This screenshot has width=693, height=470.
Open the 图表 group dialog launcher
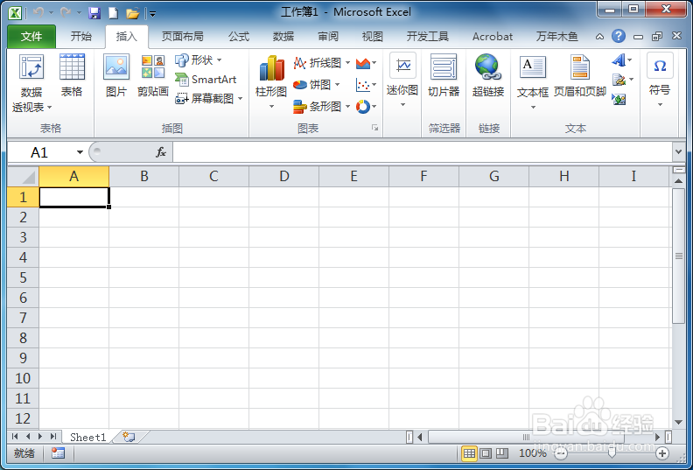pos(374,128)
